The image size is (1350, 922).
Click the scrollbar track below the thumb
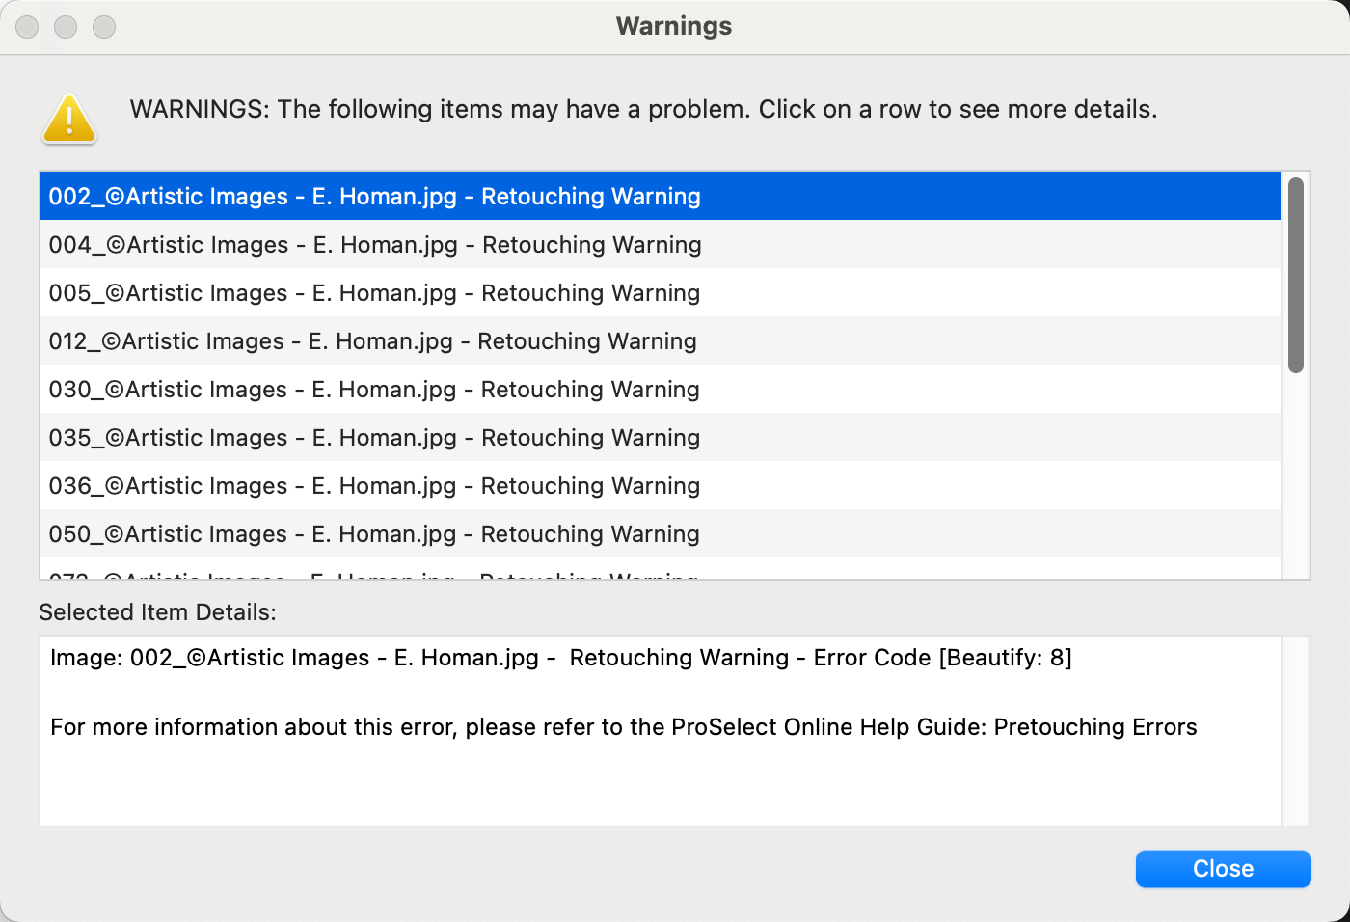pyautogui.click(x=1296, y=473)
